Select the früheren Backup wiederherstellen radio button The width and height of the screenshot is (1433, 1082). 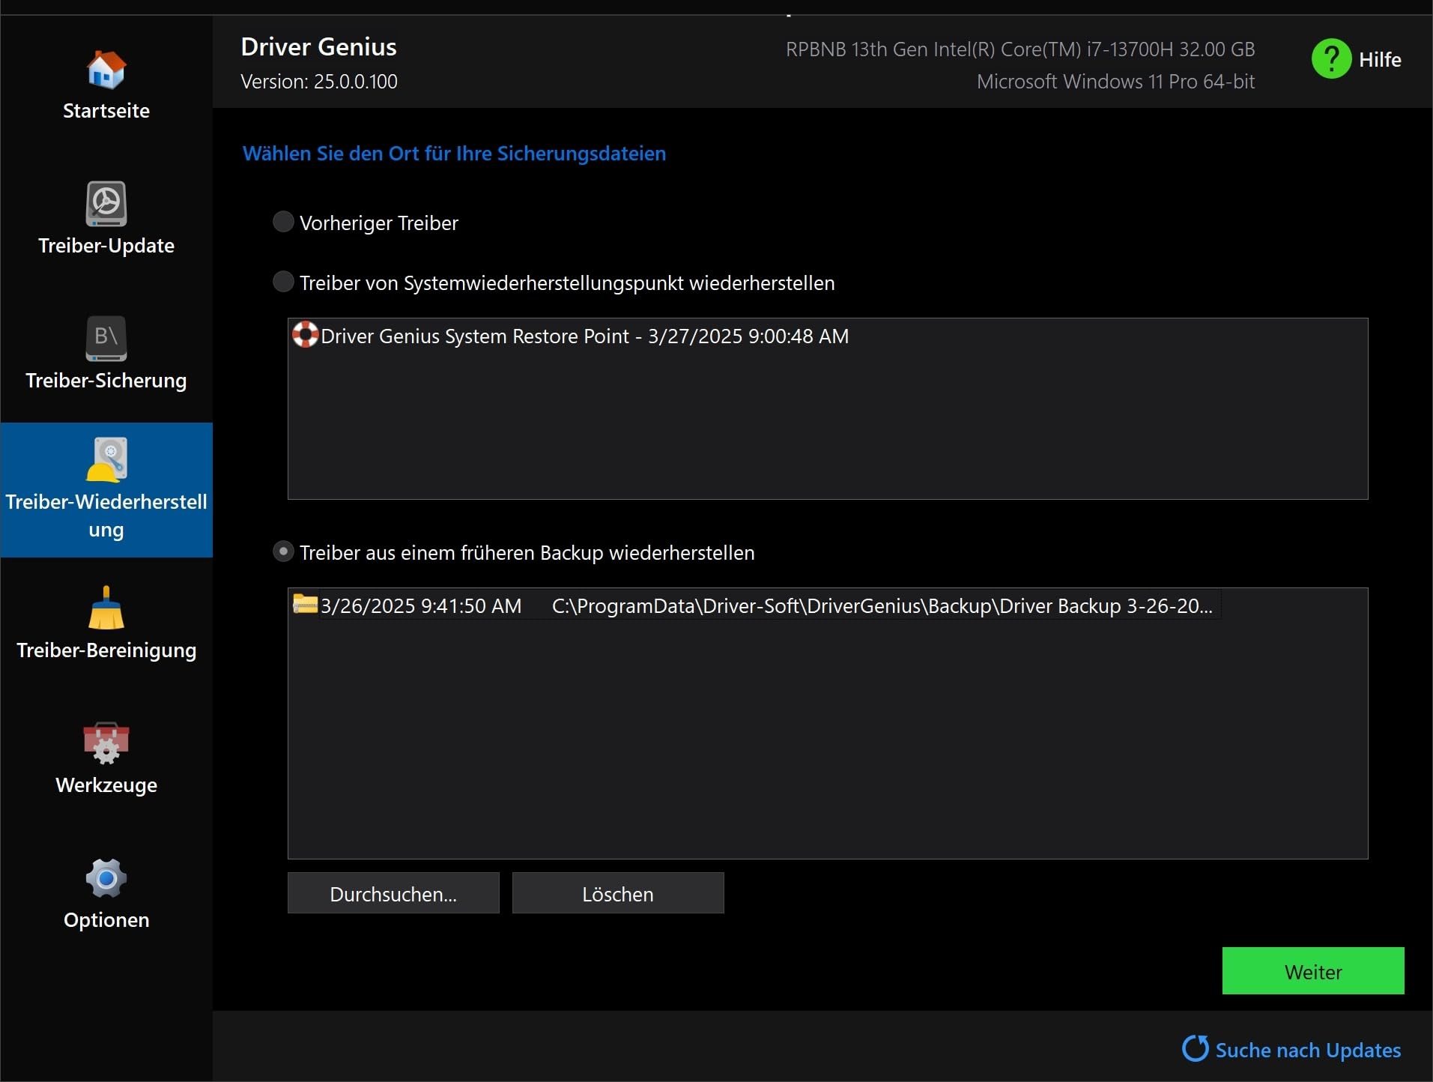[x=283, y=551]
